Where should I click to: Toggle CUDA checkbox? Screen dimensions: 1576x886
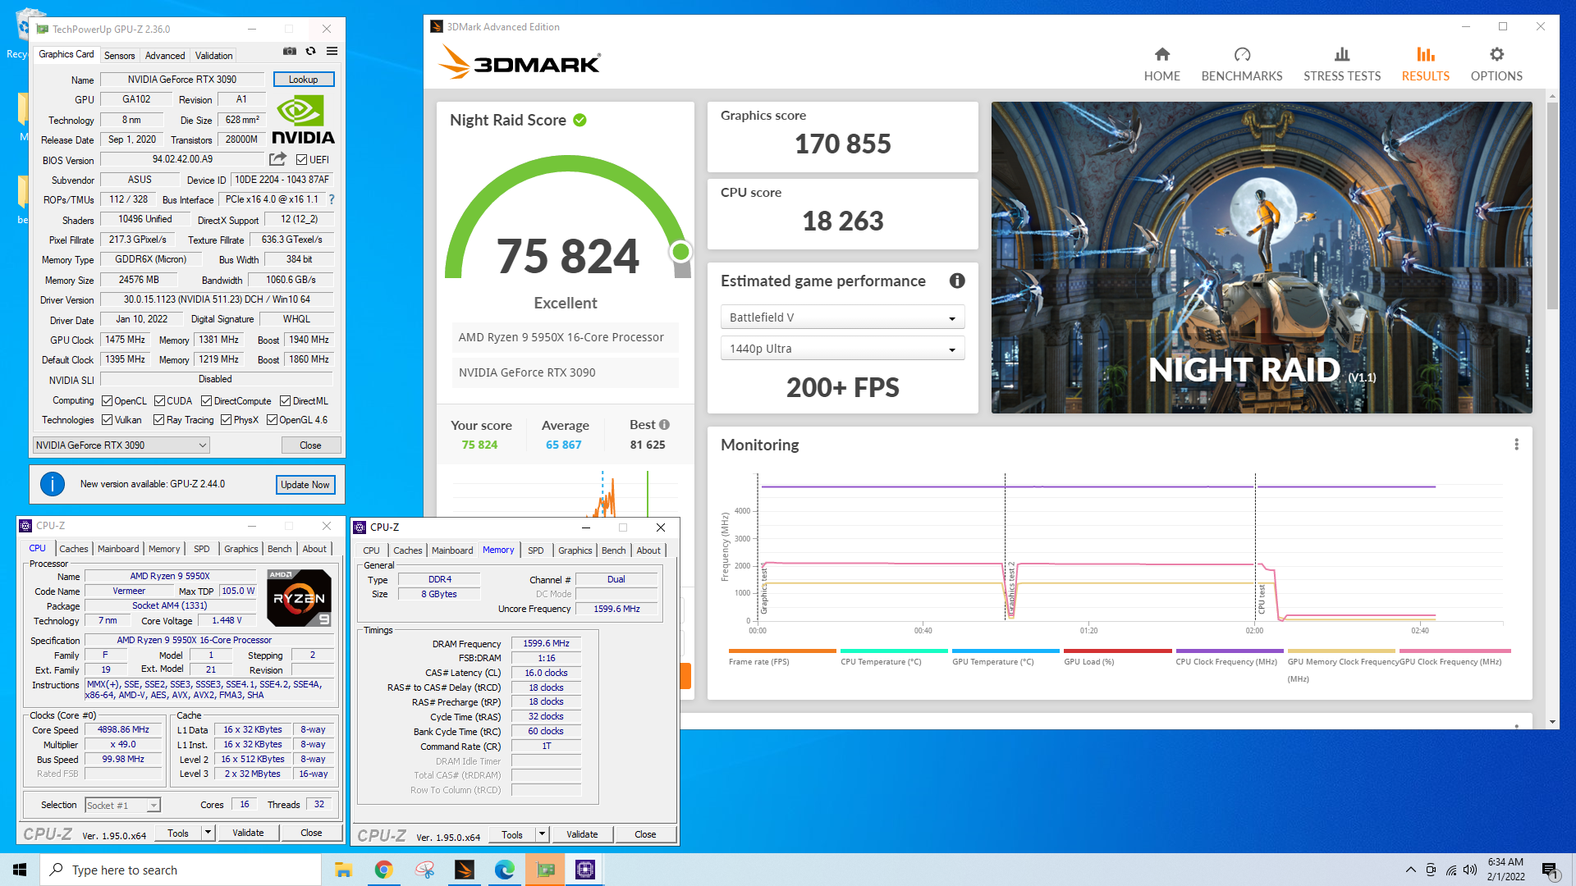pyautogui.click(x=159, y=401)
